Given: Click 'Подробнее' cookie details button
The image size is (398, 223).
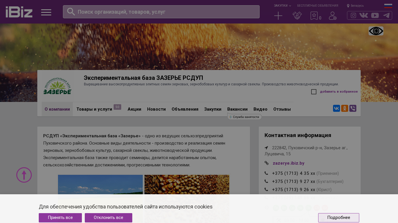Looking at the screenshot, I should (x=339, y=218).
